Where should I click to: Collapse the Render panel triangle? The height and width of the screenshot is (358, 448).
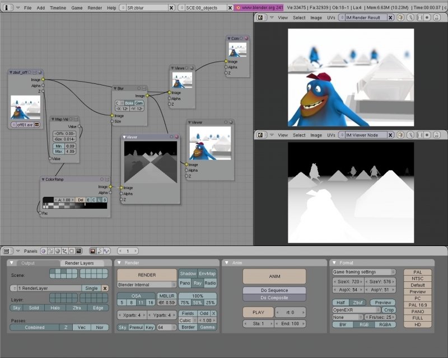click(119, 263)
